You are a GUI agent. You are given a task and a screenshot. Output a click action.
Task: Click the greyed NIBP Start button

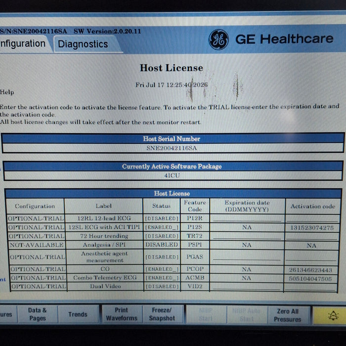(x=206, y=315)
